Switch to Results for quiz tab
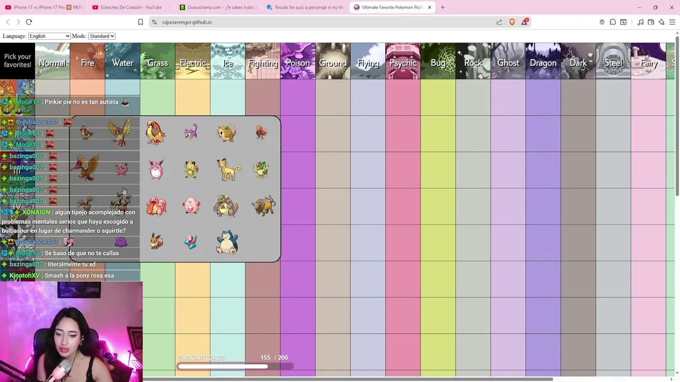The image size is (680, 382). point(305,7)
